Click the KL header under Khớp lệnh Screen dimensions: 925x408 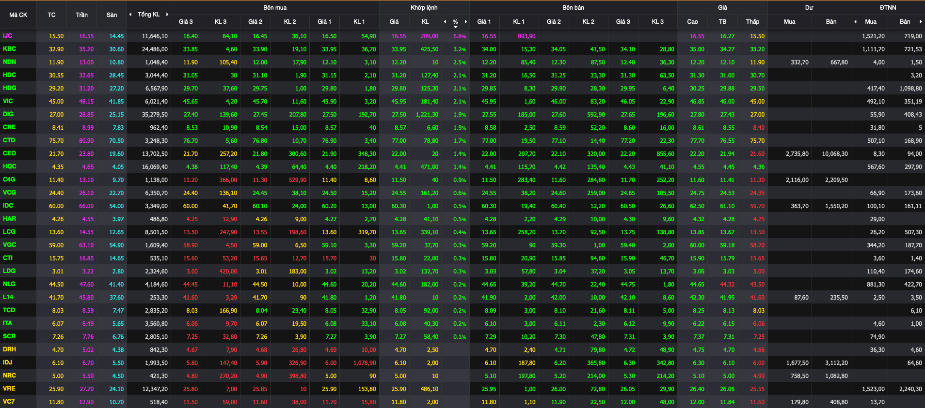point(425,22)
